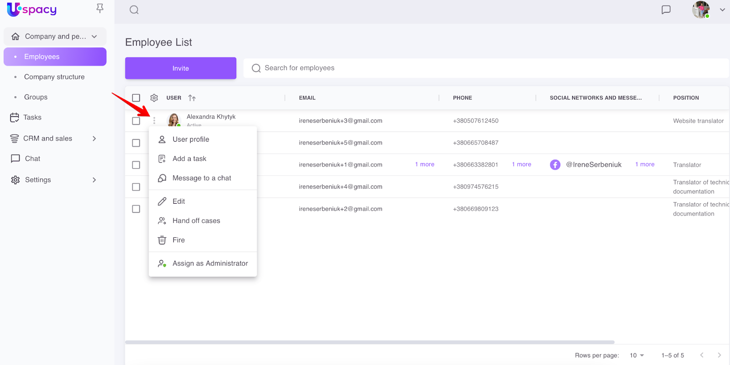Select Assign as Administrator menu option
730x365 pixels.
click(x=210, y=263)
